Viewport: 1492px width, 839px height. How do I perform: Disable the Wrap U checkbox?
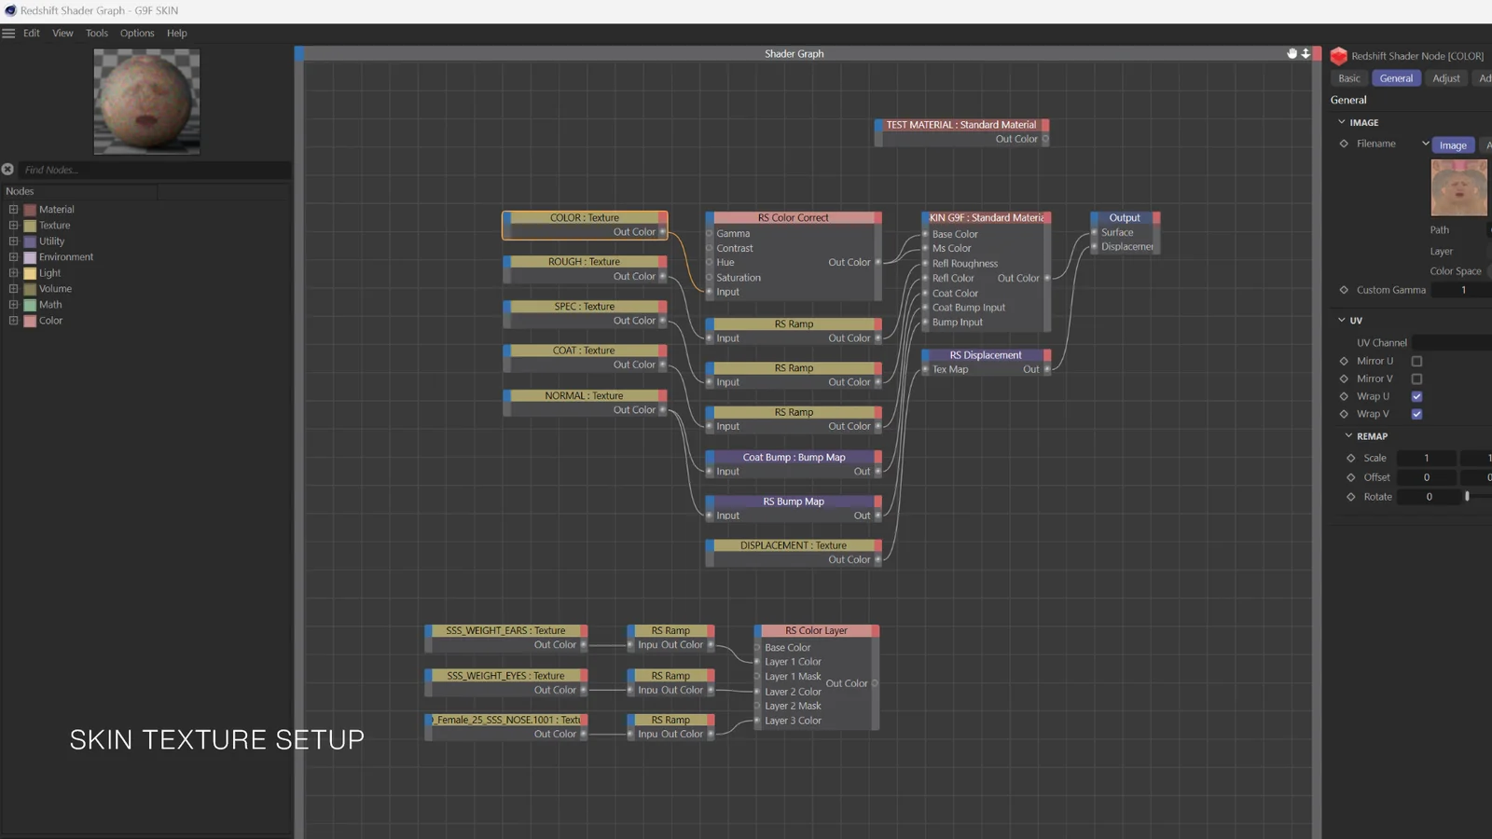click(1416, 396)
